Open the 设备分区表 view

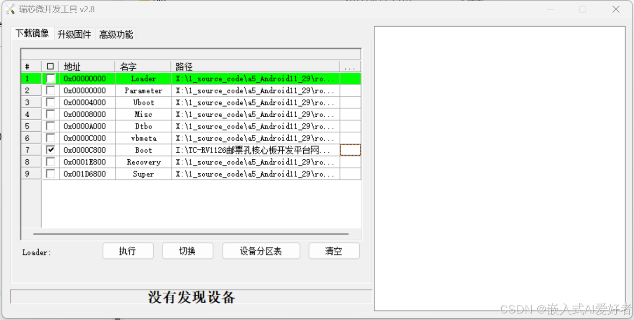[261, 251]
